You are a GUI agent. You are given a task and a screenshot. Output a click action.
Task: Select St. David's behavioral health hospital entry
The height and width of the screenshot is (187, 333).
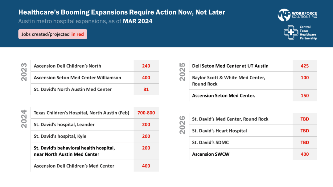[x=74, y=151]
